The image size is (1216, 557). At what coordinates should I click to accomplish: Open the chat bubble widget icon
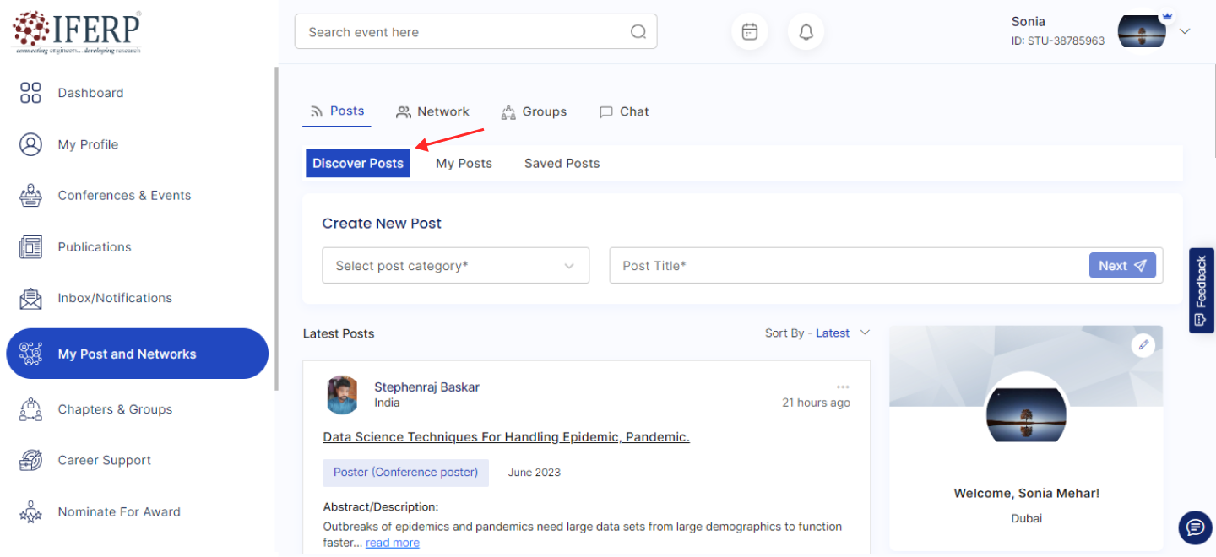pyautogui.click(x=1195, y=527)
